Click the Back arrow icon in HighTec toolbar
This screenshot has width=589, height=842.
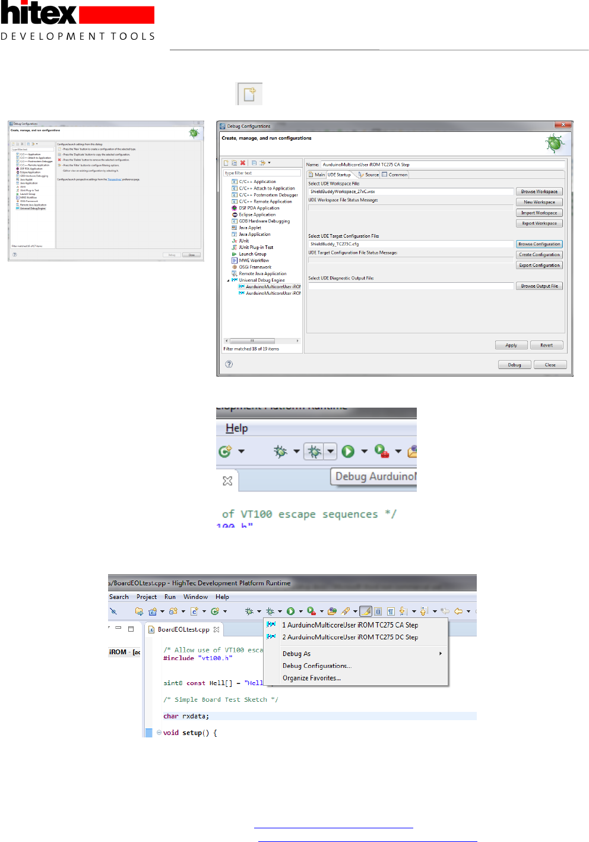pyautogui.click(x=458, y=611)
